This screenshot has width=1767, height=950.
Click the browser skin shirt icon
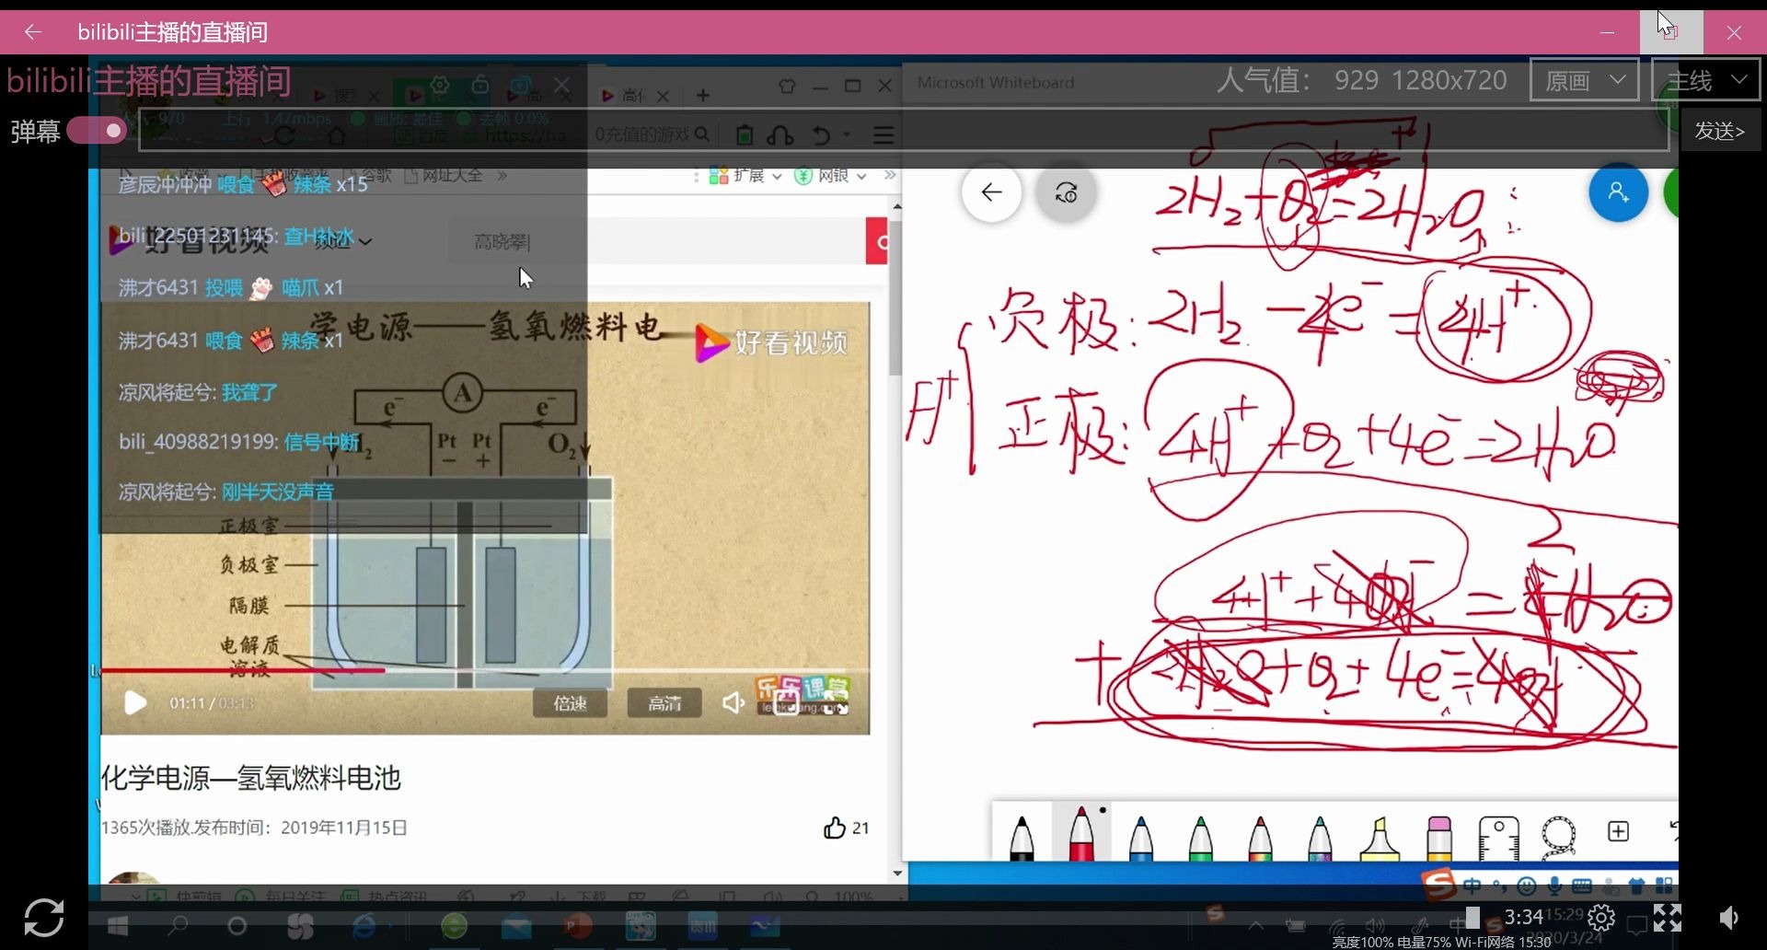pos(787,86)
